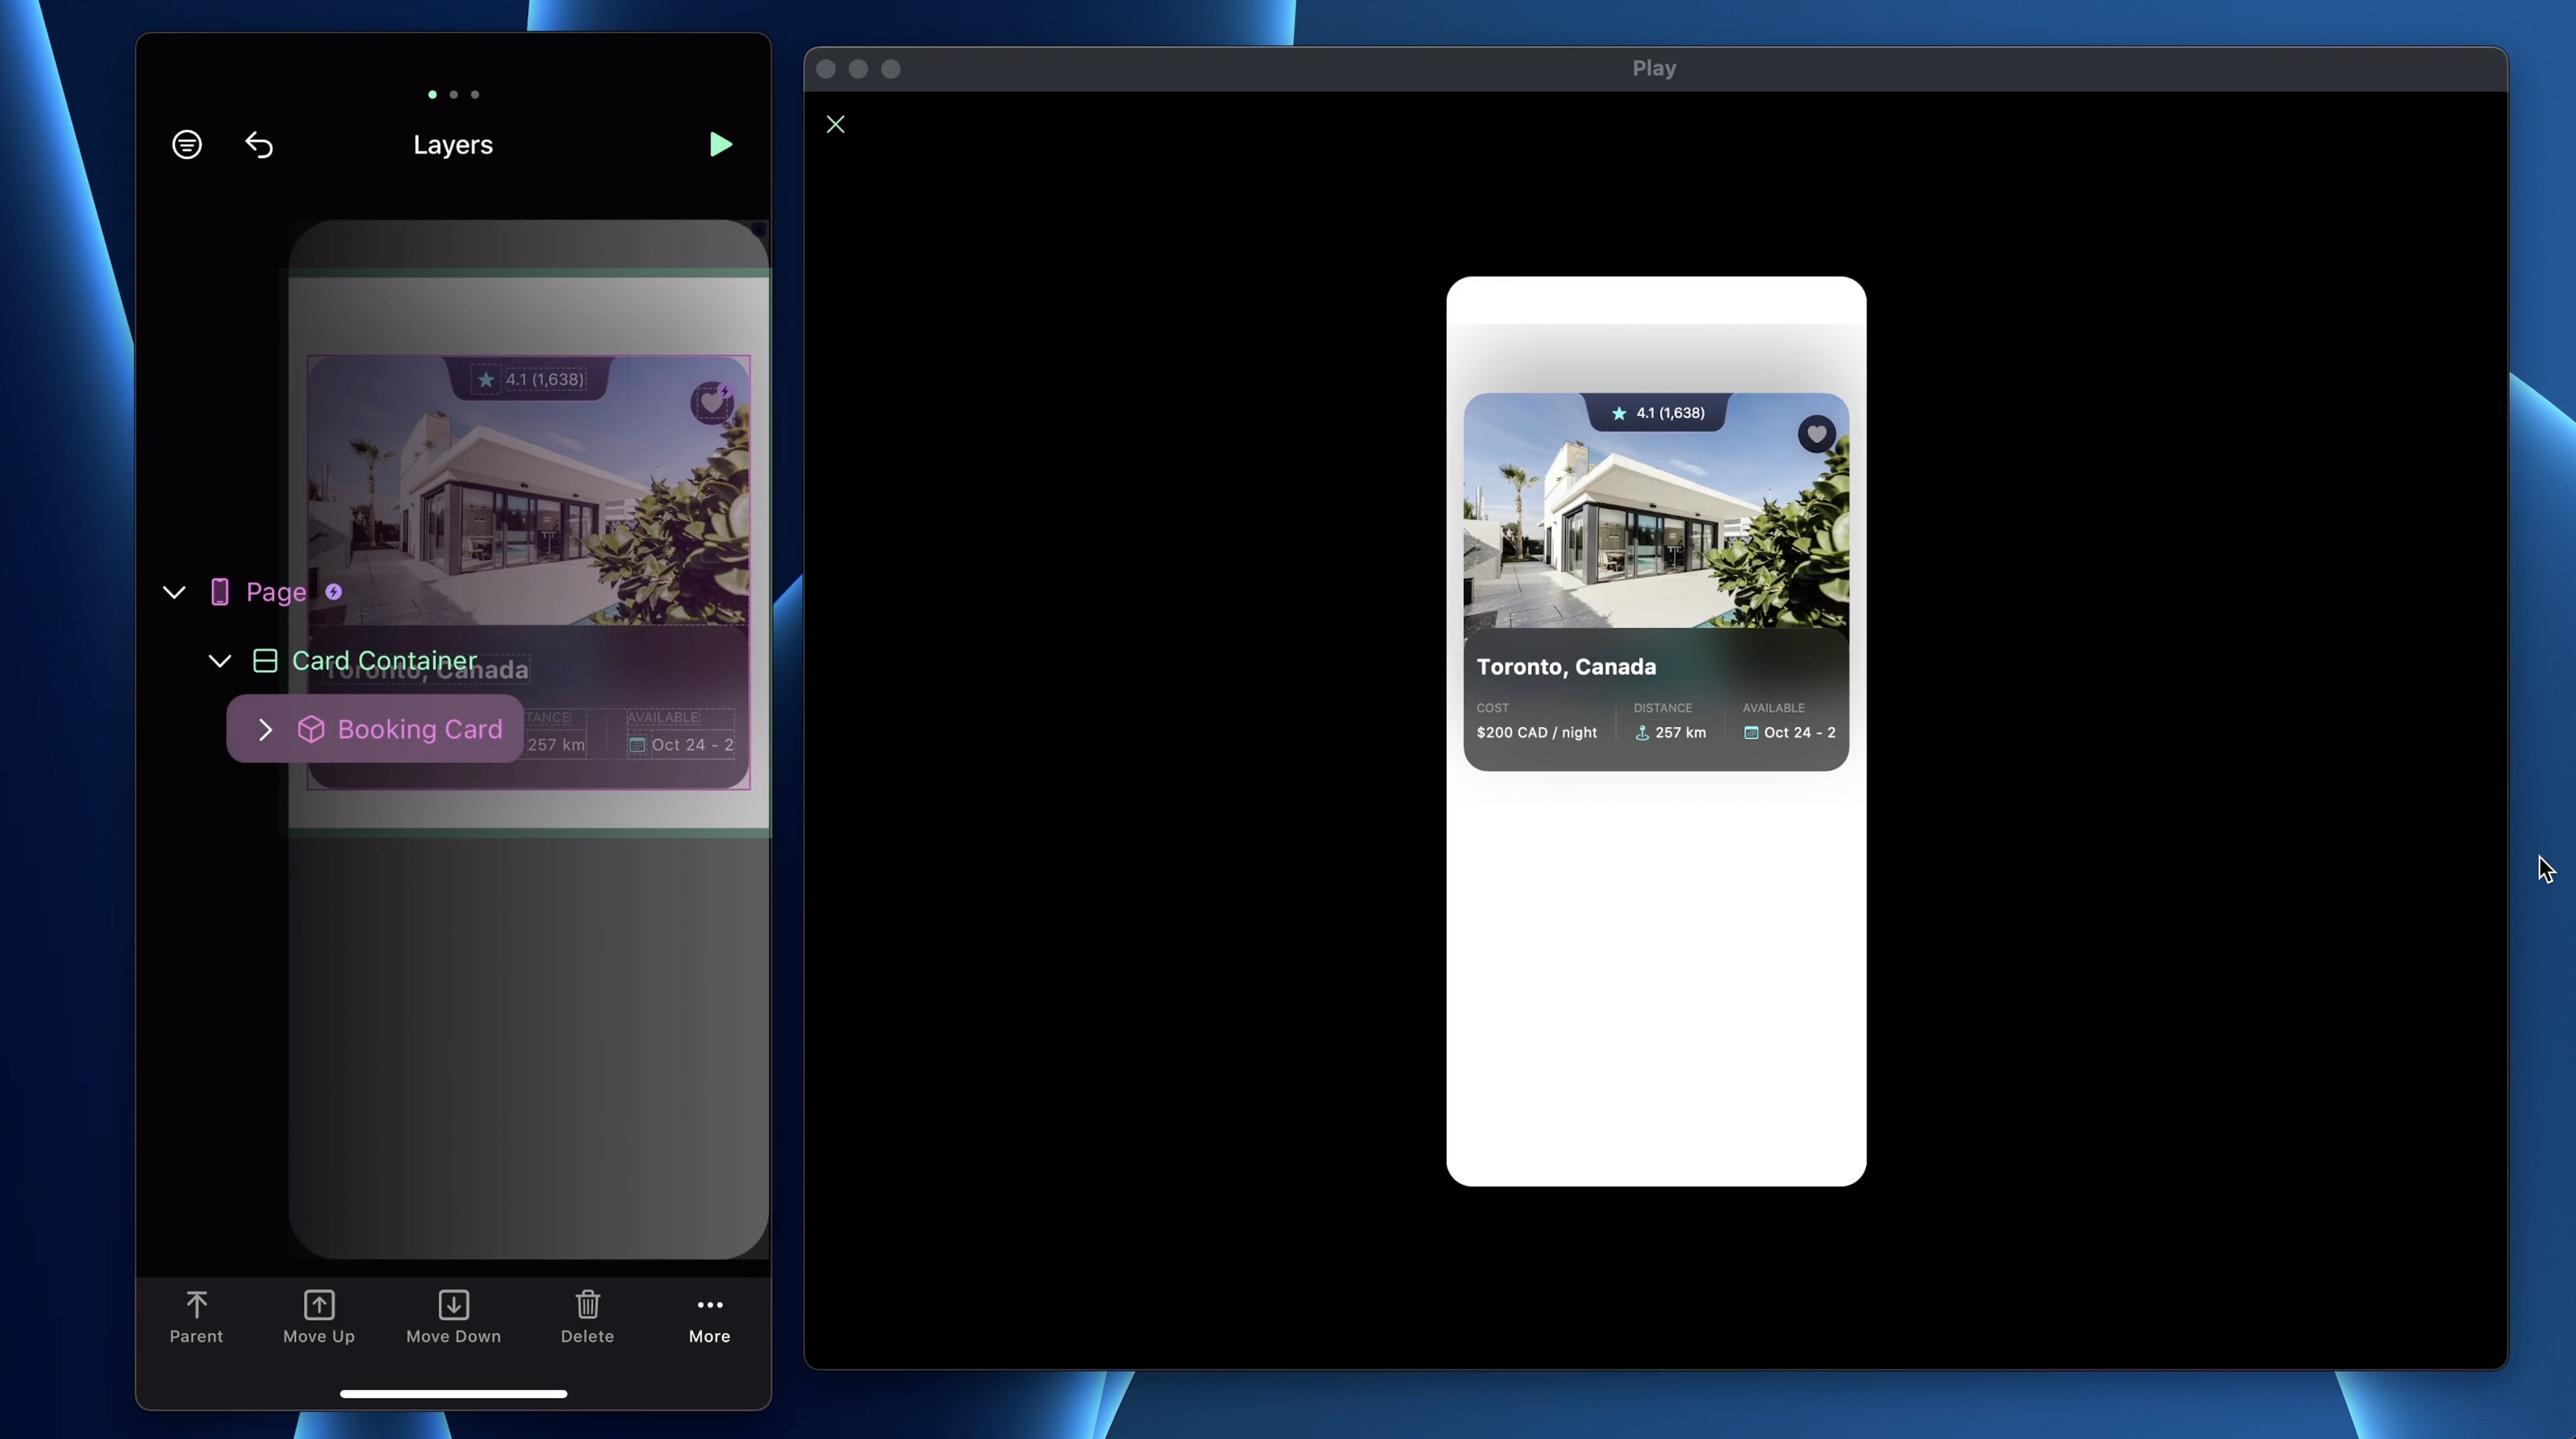Click the green Play preview button

coord(720,144)
